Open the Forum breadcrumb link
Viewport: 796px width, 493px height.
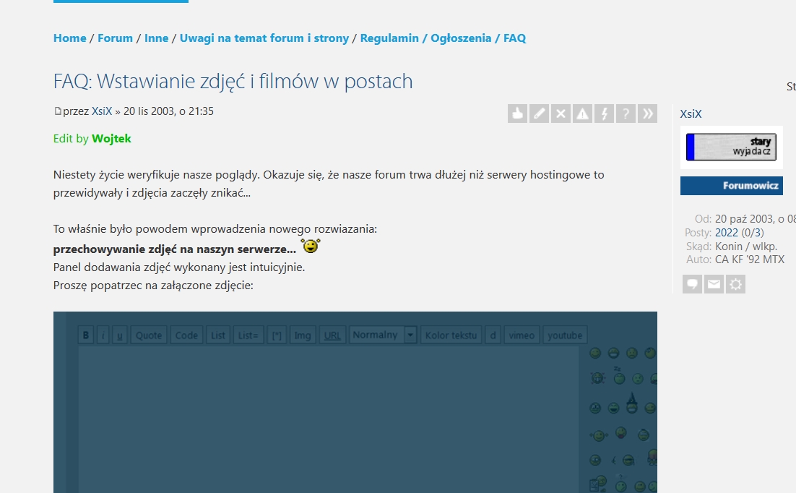click(115, 38)
